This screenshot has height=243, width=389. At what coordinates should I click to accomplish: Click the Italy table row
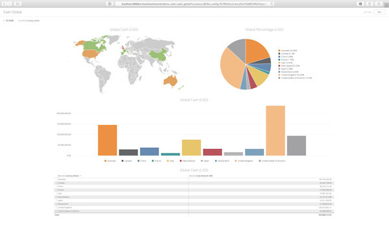[194, 193]
